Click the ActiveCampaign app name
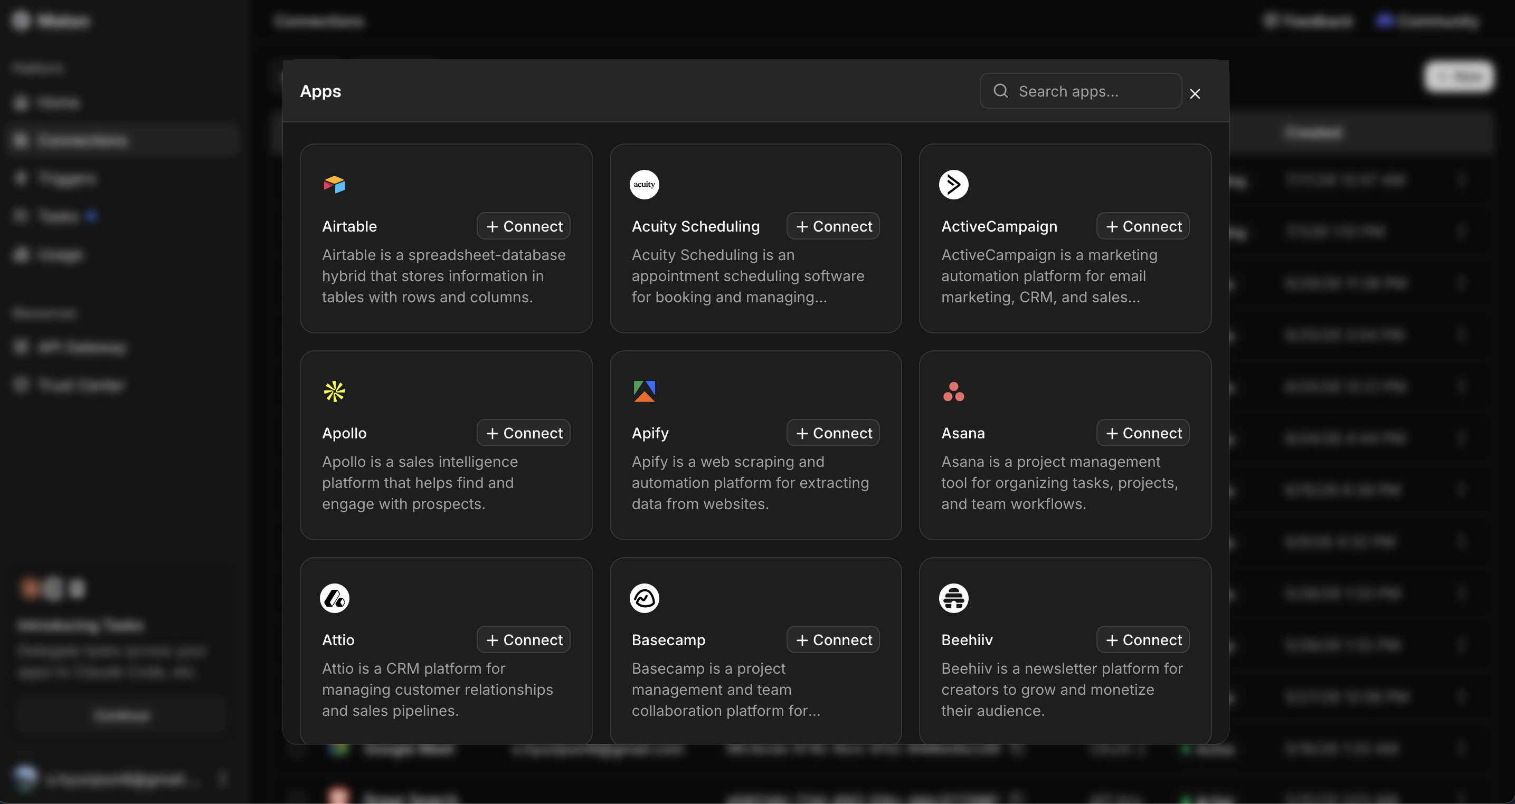 [x=999, y=226]
